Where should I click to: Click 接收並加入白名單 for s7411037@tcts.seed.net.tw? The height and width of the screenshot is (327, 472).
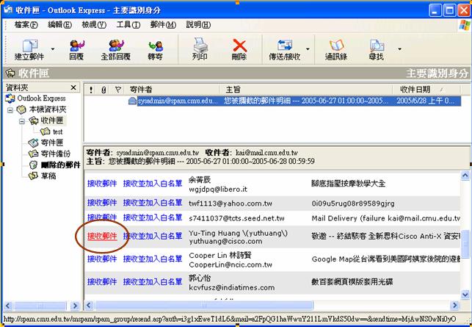point(153,218)
